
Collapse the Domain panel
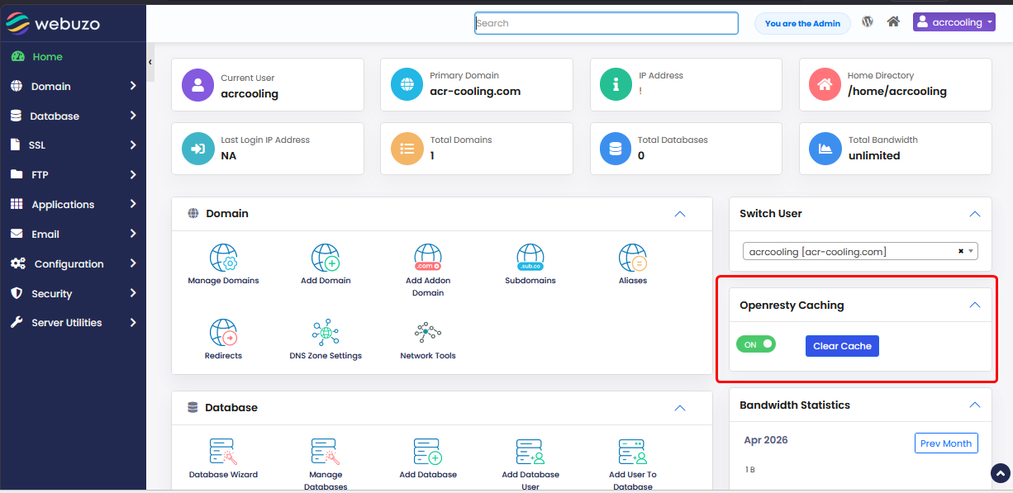680,214
